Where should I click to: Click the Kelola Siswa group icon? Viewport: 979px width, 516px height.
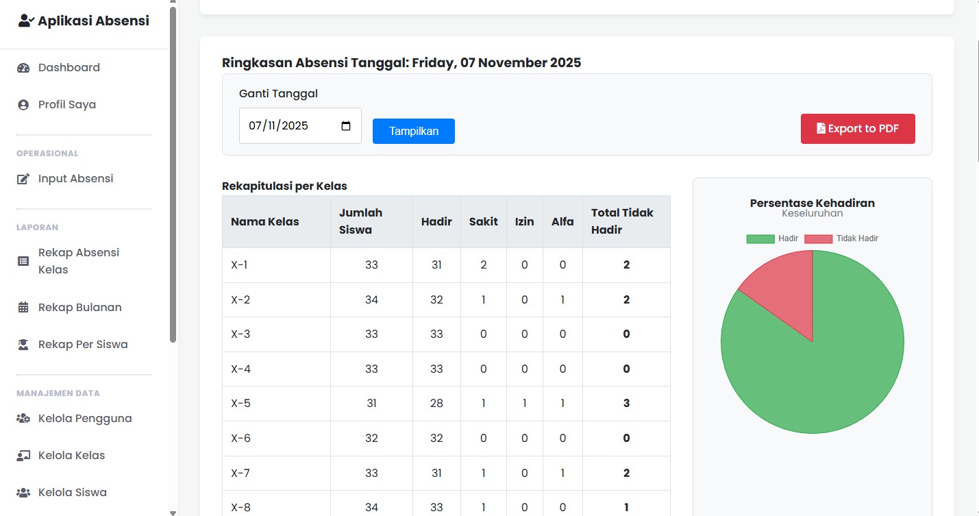(23, 493)
